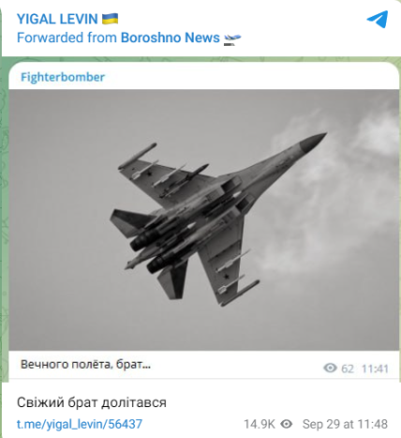401x438 pixels.
Task: Click the Telegram paper plane logo
Action: tap(378, 19)
